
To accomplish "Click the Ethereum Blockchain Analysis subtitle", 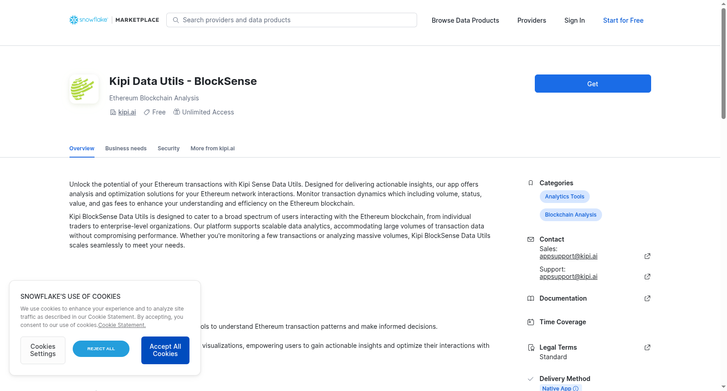I will click(x=154, y=98).
